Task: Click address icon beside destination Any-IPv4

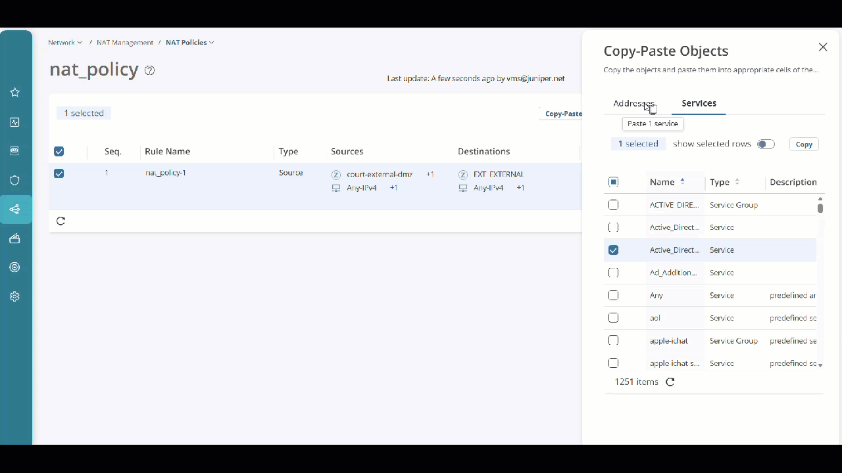Action: tap(463, 189)
